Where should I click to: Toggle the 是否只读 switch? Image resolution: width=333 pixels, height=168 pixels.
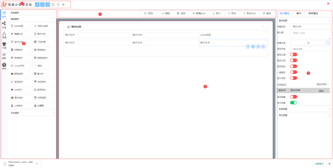coord(294,61)
